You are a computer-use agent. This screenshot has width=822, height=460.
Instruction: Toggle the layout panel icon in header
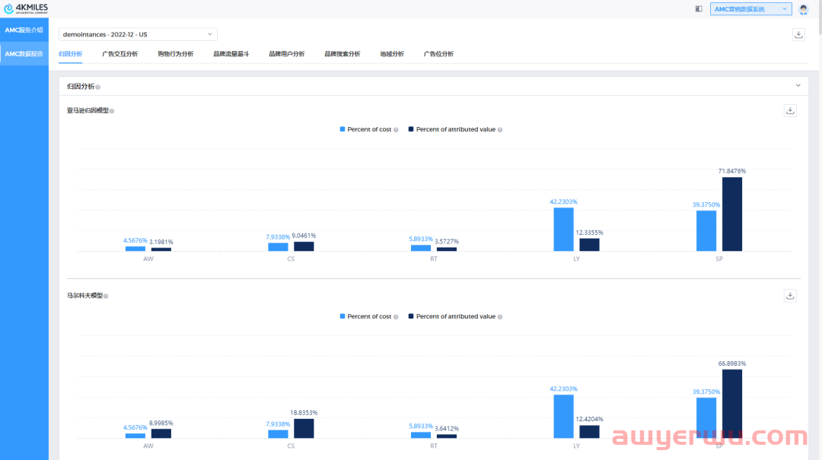point(699,9)
